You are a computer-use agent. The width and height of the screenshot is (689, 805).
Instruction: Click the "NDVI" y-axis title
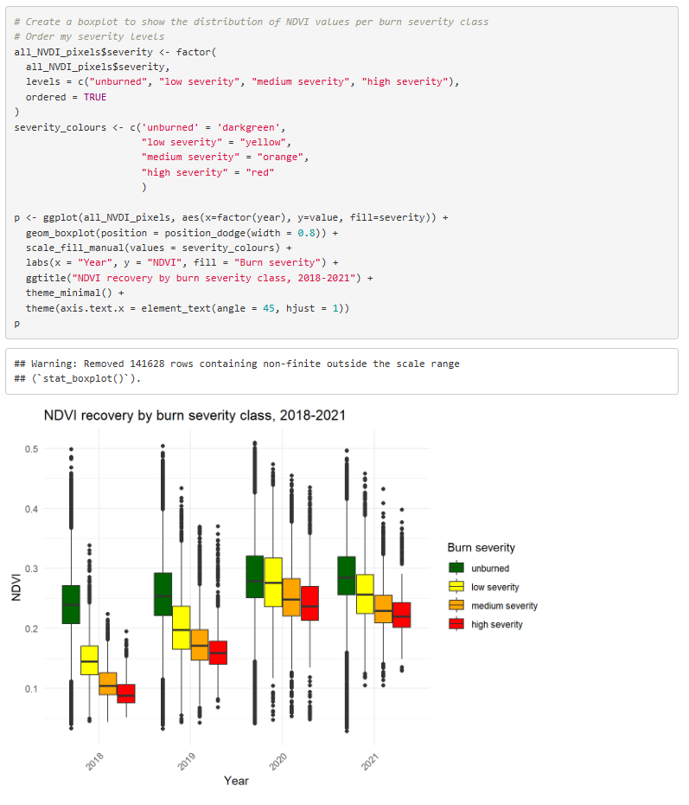(x=16, y=585)
